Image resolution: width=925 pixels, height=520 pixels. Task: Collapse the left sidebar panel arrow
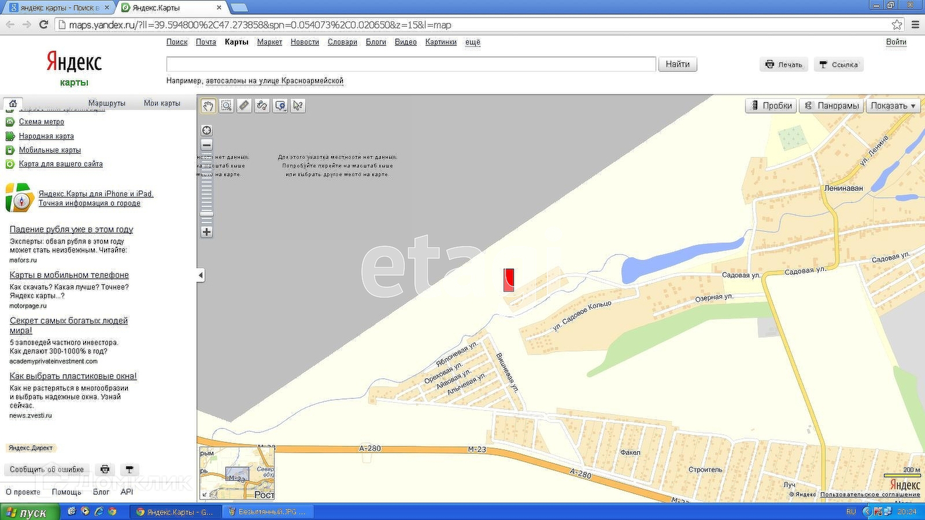coord(201,275)
